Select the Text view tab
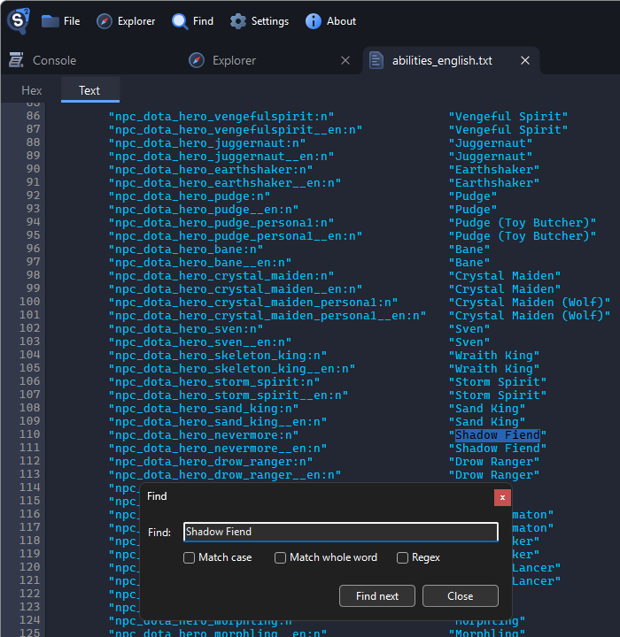620x637 pixels. click(89, 90)
